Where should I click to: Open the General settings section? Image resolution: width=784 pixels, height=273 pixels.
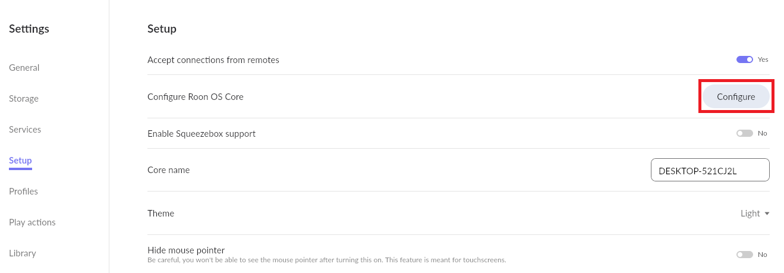click(24, 68)
